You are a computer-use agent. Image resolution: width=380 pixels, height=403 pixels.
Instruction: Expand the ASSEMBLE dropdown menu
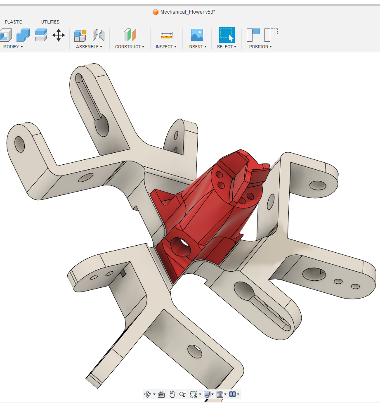(89, 47)
